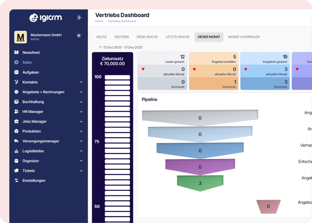
Task: Click the Tickets icon in sidebar
Action: coord(17,171)
